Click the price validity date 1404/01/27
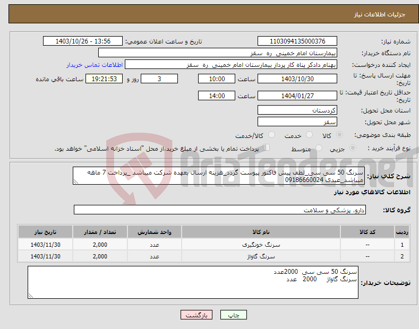 tap(297, 96)
